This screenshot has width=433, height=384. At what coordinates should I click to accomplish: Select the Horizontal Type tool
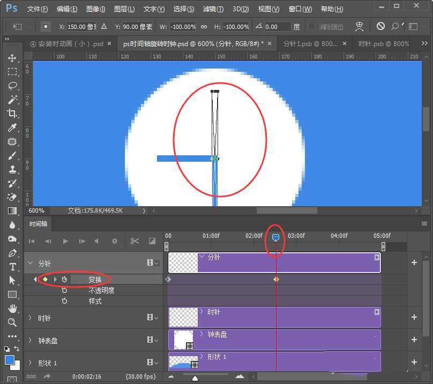[x=12, y=267]
